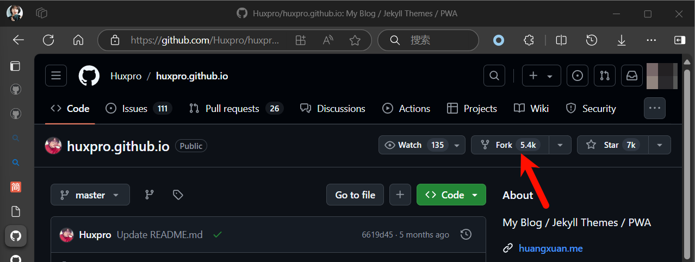
Task: Click the browser address bar URL
Action: point(205,40)
